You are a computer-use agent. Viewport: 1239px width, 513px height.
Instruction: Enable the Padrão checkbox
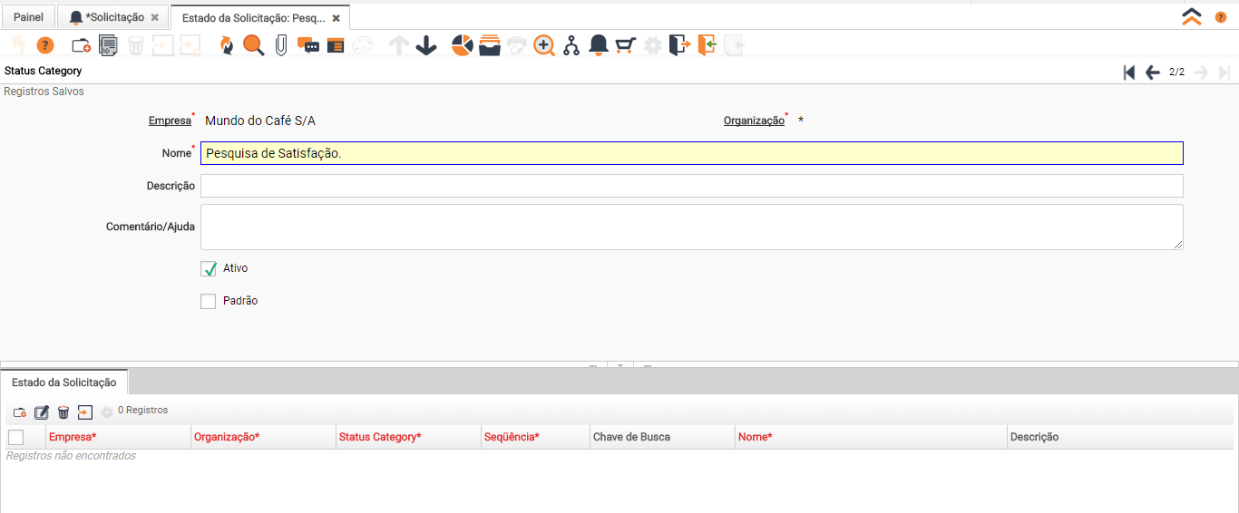[x=209, y=301]
